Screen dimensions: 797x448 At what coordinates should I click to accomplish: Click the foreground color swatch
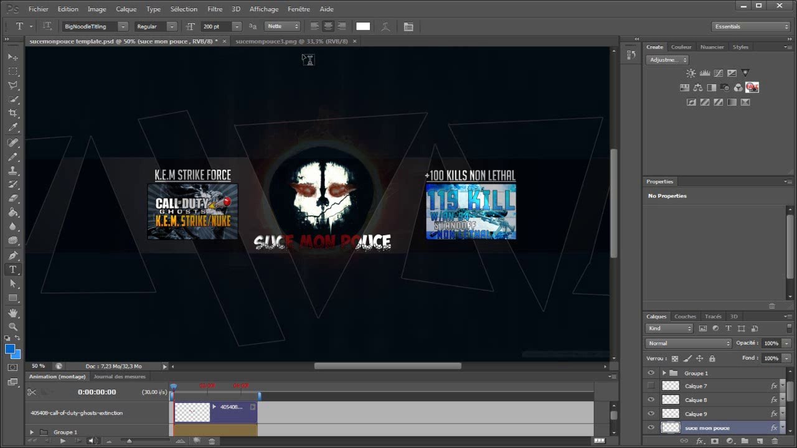[10, 350]
